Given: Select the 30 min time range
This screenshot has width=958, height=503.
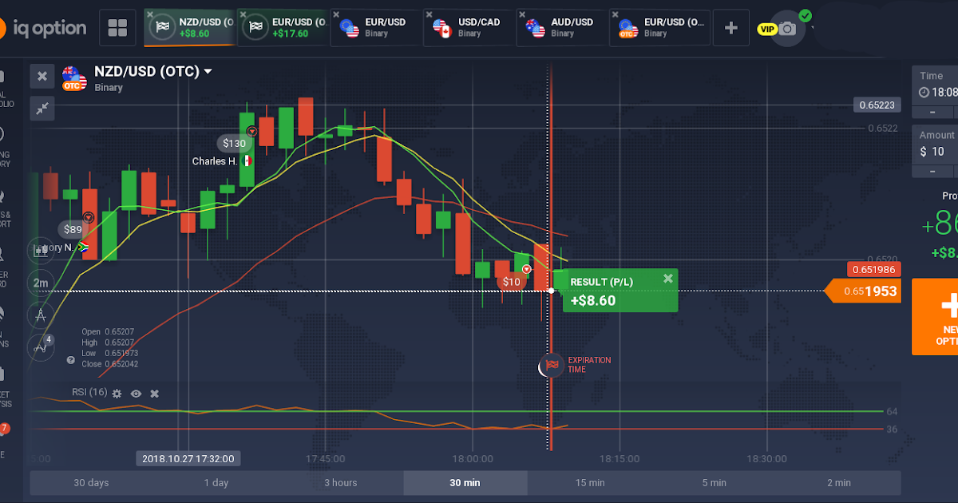Looking at the screenshot, I should pos(465,483).
